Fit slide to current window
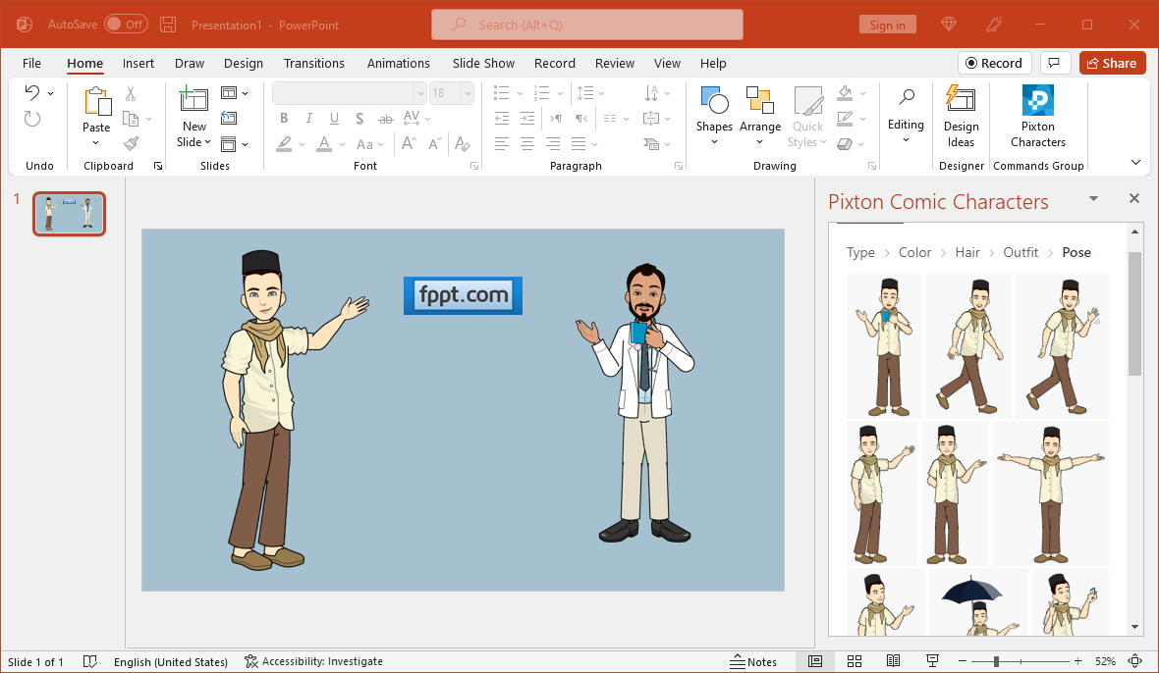1159x673 pixels. [1136, 661]
